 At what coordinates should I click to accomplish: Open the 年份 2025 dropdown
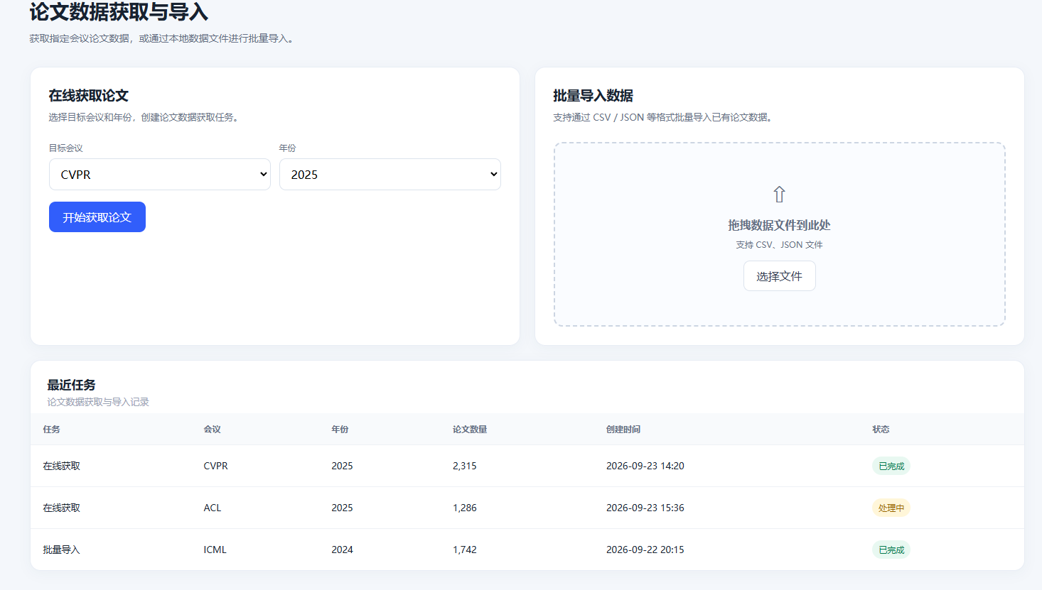click(x=390, y=175)
